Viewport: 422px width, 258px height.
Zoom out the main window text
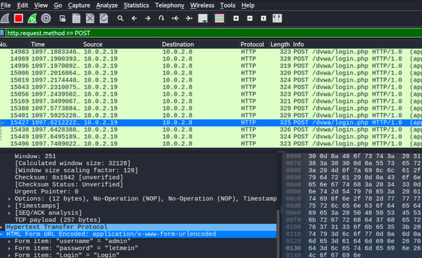tap(250, 18)
